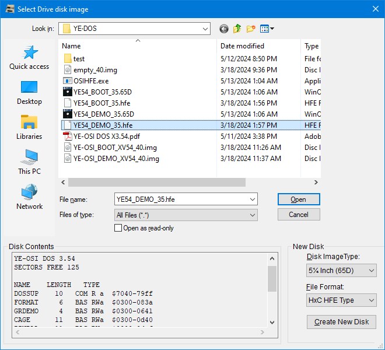The height and width of the screenshot is (350, 385).
Task: Open the View menu icon
Action: coord(267,29)
